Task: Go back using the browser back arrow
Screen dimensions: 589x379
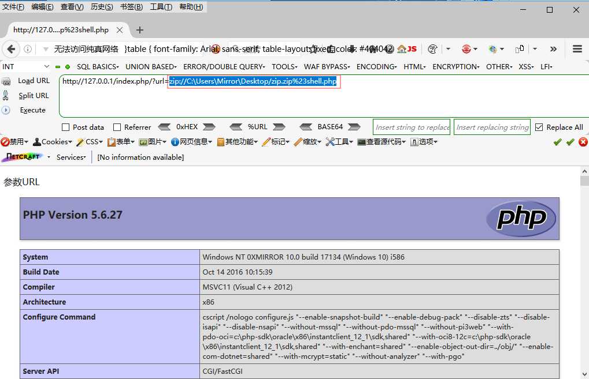Action: pos(12,49)
